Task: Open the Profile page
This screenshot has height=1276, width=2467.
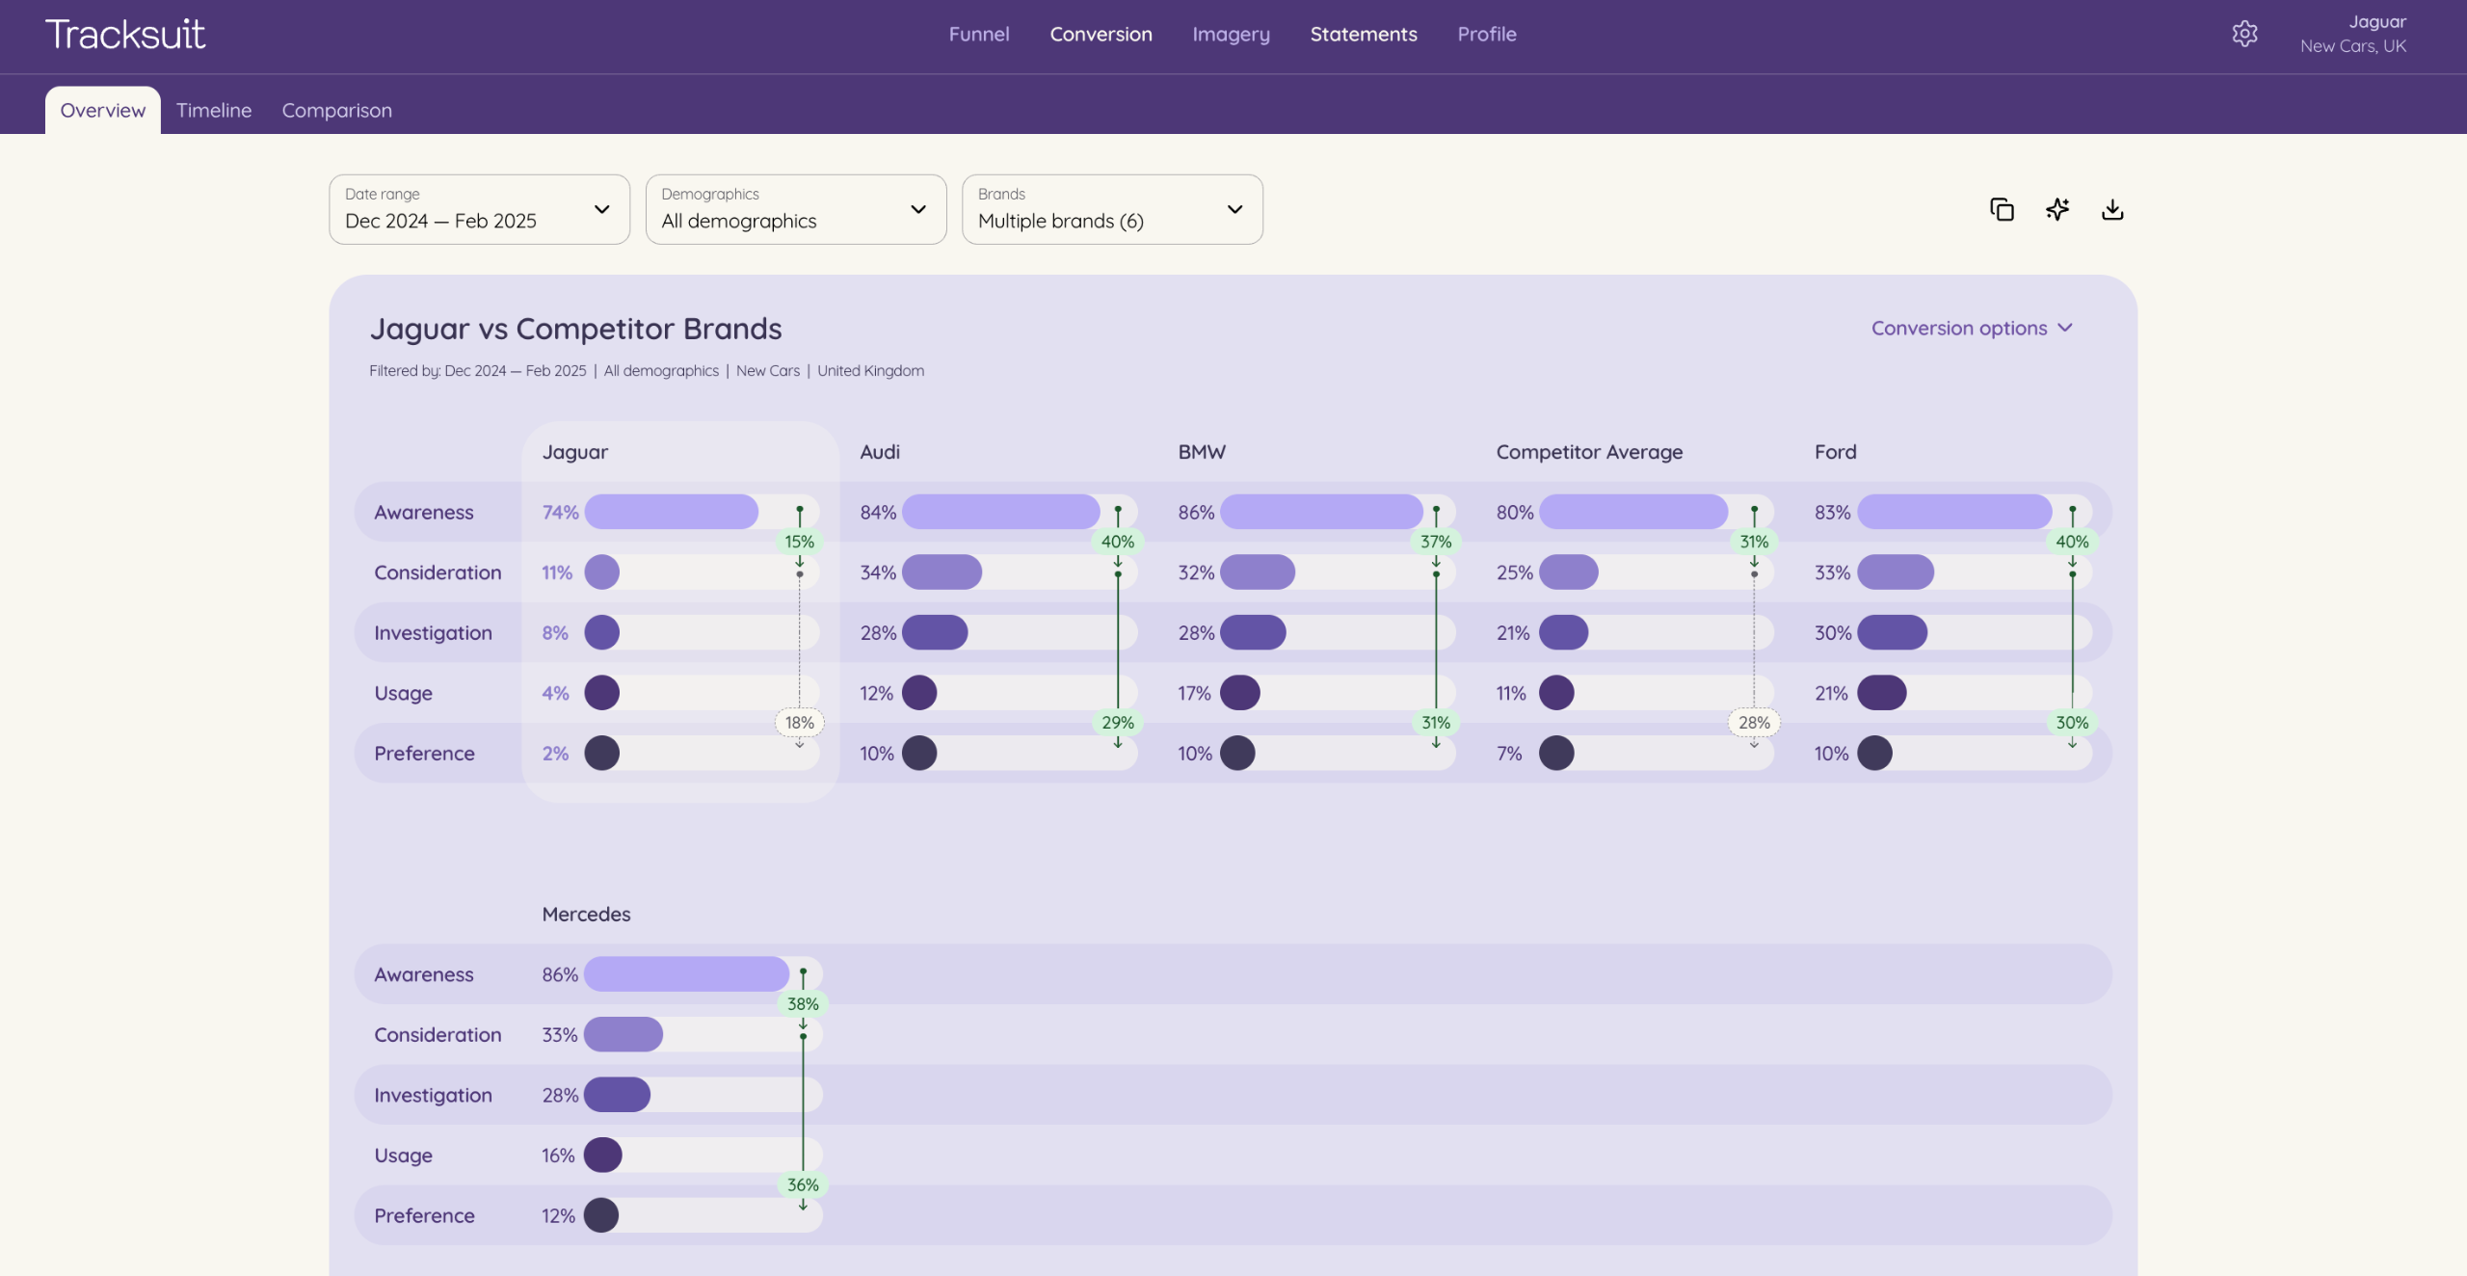Action: pyautogui.click(x=1486, y=35)
